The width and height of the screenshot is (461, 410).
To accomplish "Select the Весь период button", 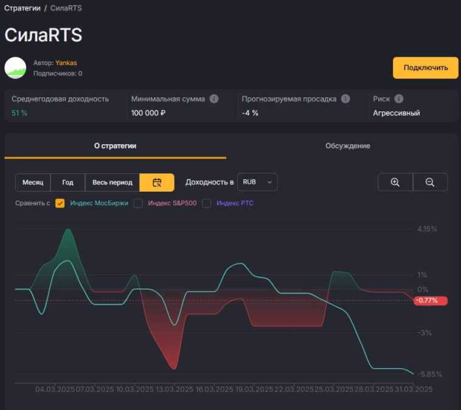I will click(x=112, y=182).
